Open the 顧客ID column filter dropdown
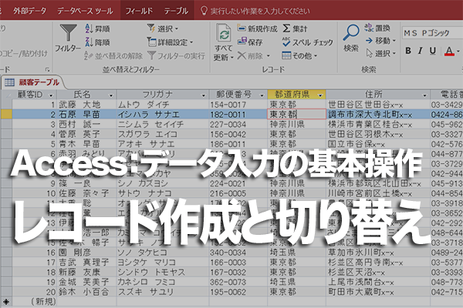This screenshot has height=308, width=463. click(x=51, y=95)
